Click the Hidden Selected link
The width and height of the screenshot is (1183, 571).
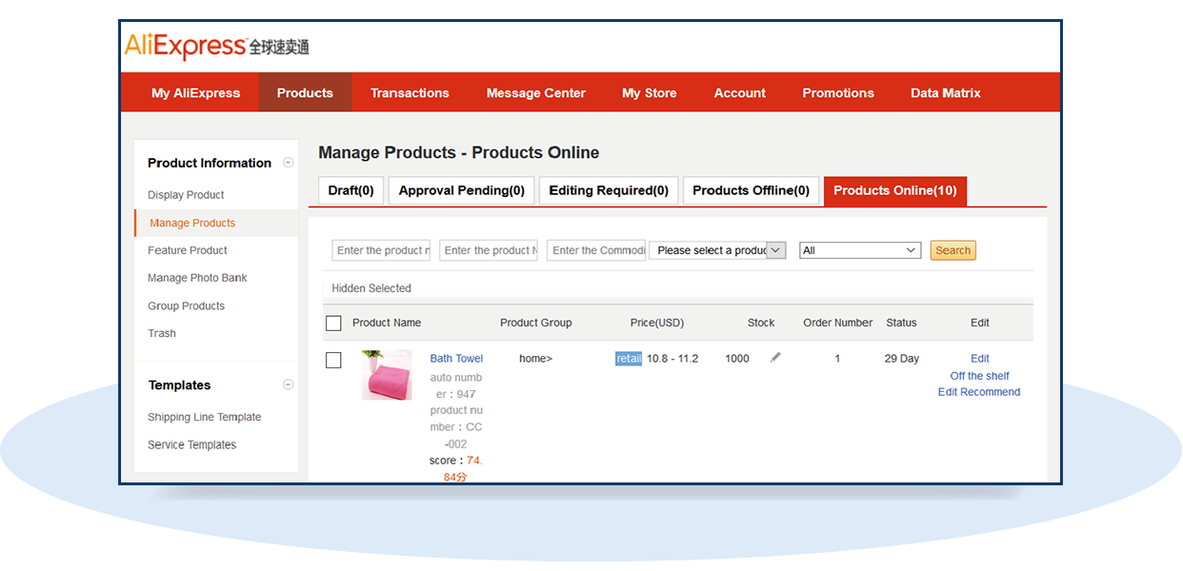coord(371,288)
